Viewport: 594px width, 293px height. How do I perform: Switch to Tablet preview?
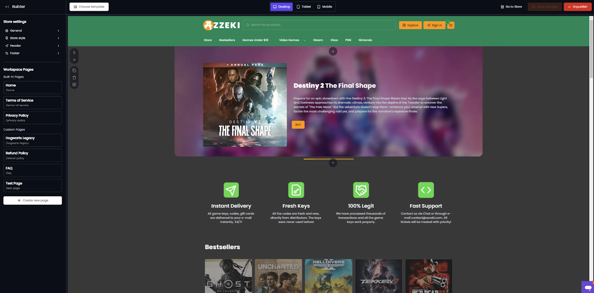304,7
